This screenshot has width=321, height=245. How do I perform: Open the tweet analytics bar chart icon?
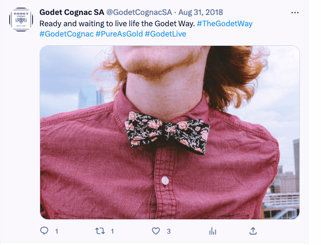[x=212, y=231]
